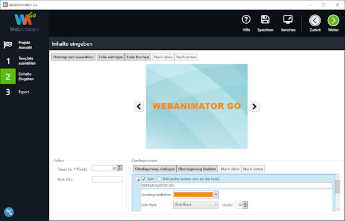Decrease the Dauer value with the down arrow
The image size is (345, 221).
tap(120, 169)
